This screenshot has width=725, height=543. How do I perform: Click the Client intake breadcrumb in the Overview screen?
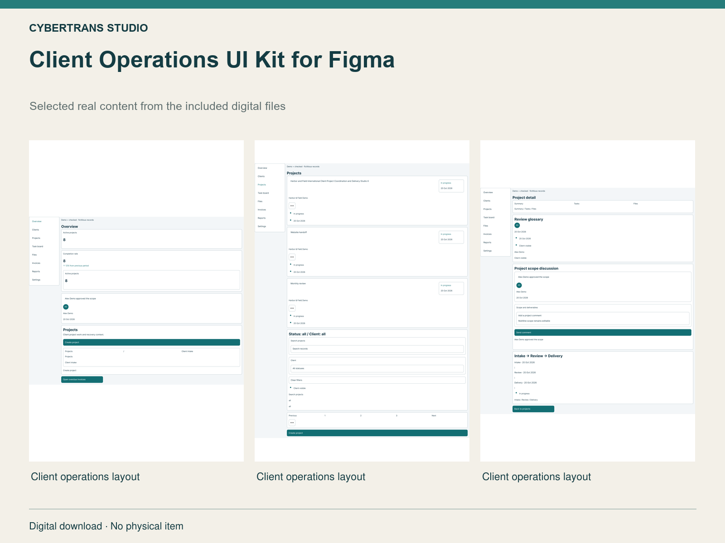tap(187, 352)
